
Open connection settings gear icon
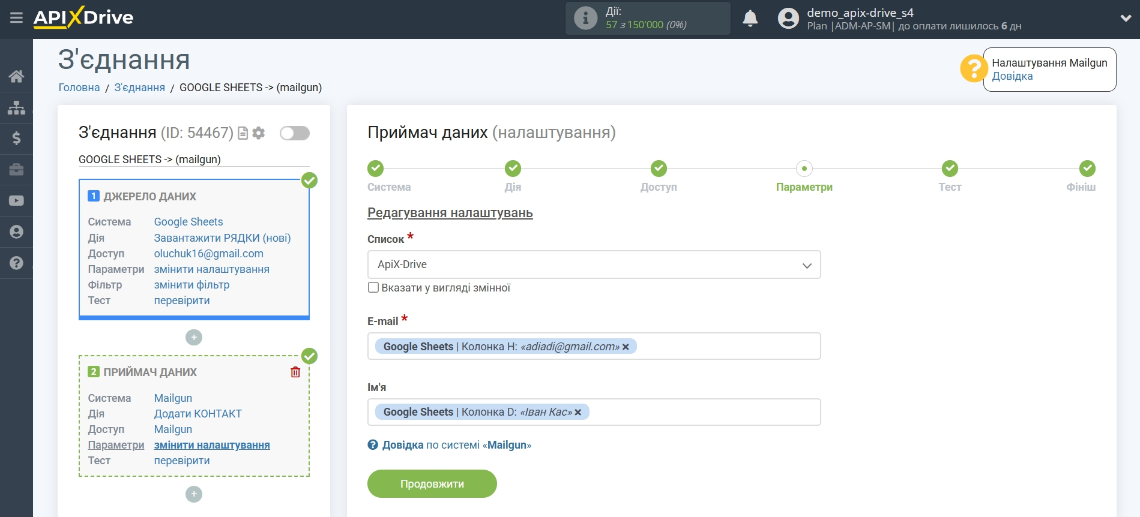[259, 133]
